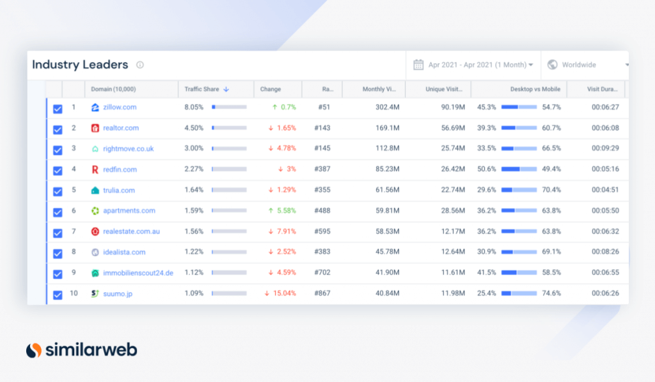Click the apartments.com favicon
Image resolution: width=655 pixels, height=382 pixels.
pos(95,211)
